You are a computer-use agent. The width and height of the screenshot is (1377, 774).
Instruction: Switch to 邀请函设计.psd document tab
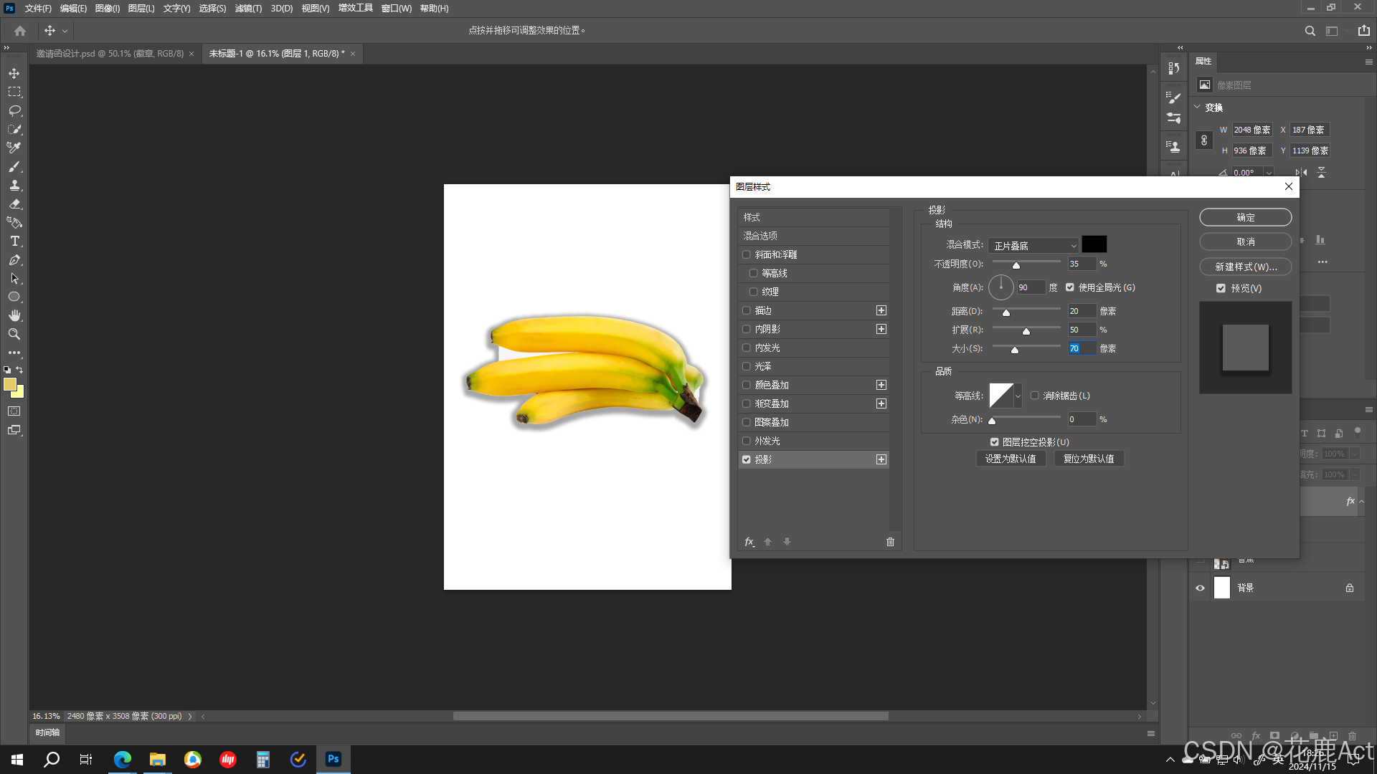point(110,54)
